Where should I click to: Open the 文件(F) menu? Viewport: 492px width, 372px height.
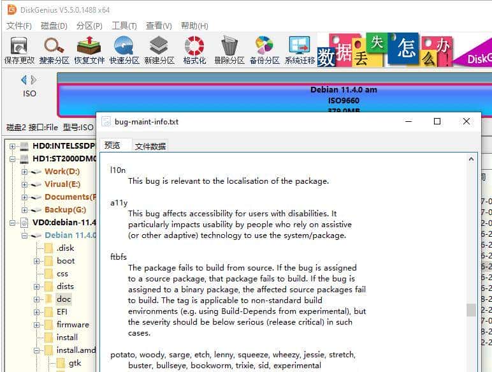(x=19, y=26)
